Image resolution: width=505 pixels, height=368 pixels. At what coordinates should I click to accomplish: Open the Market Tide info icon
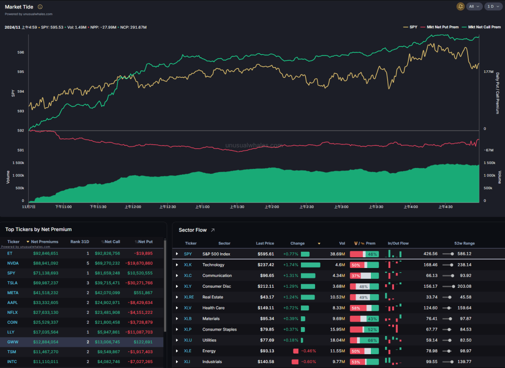pos(40,7)
